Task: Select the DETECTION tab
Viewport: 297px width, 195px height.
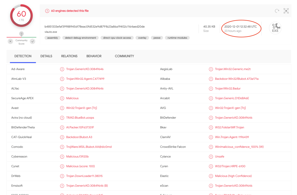Action: click(23, 56)
